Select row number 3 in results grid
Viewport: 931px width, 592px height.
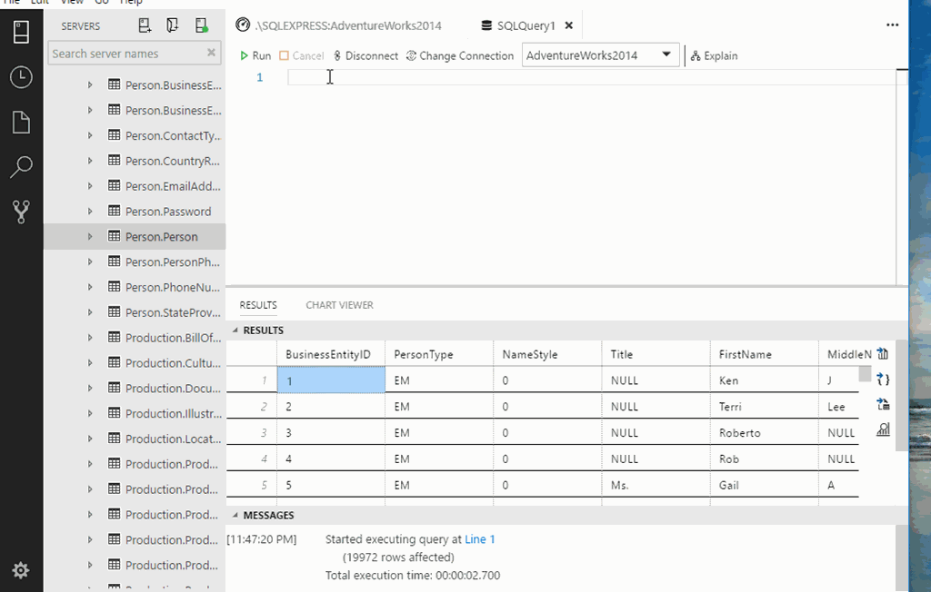click(x=252, y=432)
